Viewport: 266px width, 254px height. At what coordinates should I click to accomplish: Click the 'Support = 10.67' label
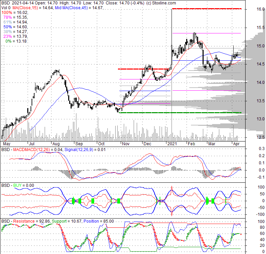pyautogui.click(x=67, y=221)
